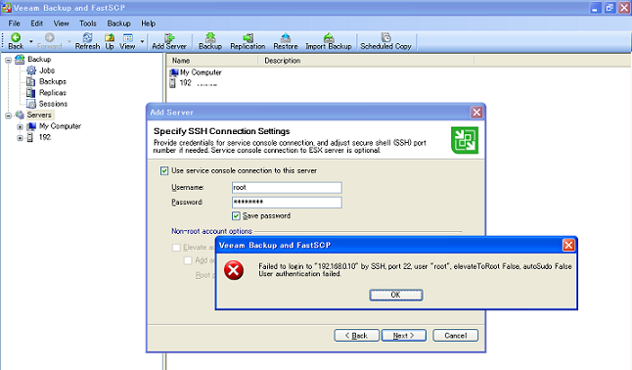The height and width of the screenshot is (370, 632).
Task: Select Sessions in the tree
Action: [53, 104]
